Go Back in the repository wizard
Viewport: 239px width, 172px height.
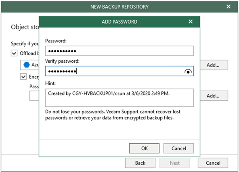pos(140,163)
